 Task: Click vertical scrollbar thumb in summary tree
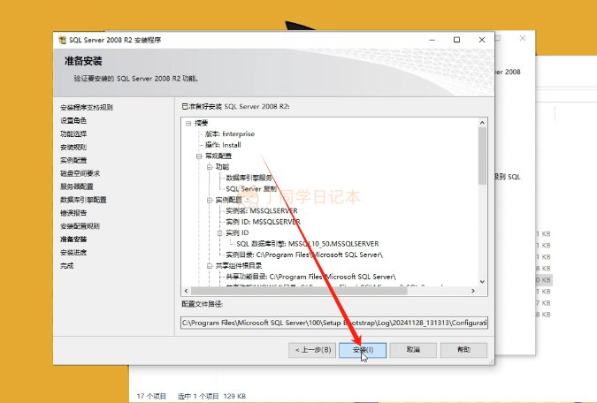(482, 156)
